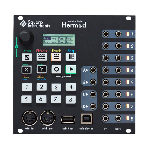Select pad button 8
This screenshot has height=149, width=149.
pos(71,100)
